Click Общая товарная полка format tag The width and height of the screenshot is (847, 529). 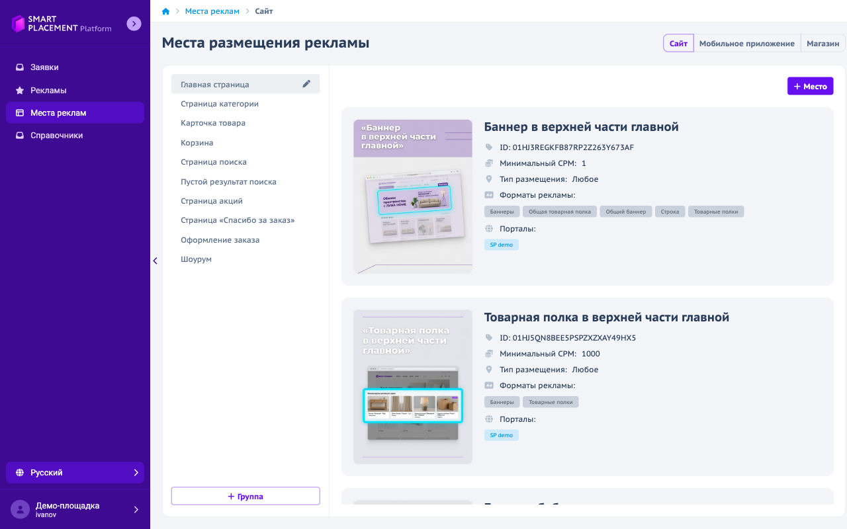560,212
